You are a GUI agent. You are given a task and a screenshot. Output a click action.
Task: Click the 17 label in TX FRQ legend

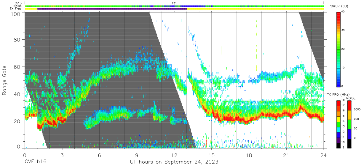coord(343,105)
